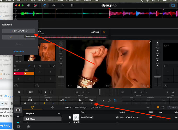Image resolution: width=178 pixels, height=130 pixels.
Task: Expand deck 2 beat skip options chevron
Action: tap(147, 92)
